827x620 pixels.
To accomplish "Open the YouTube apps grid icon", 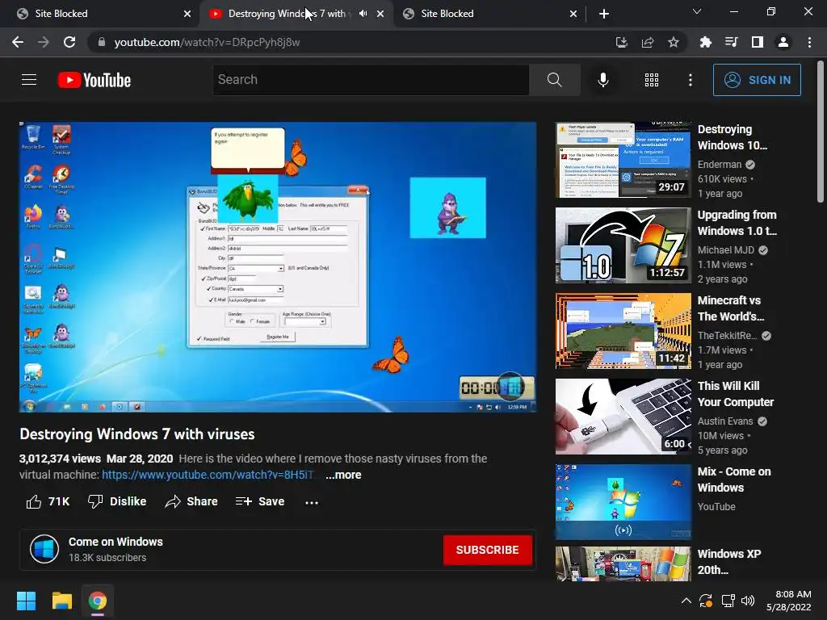I will (652, 80).
